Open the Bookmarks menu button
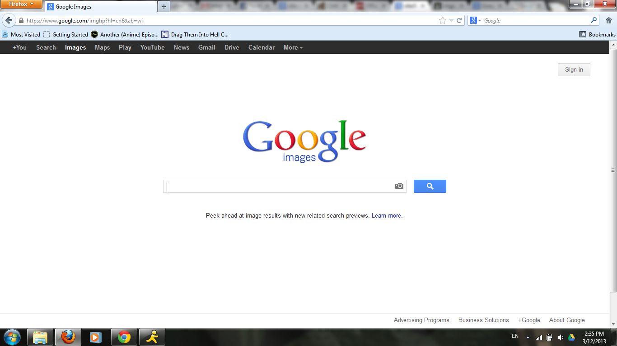 tap(597, 34)
